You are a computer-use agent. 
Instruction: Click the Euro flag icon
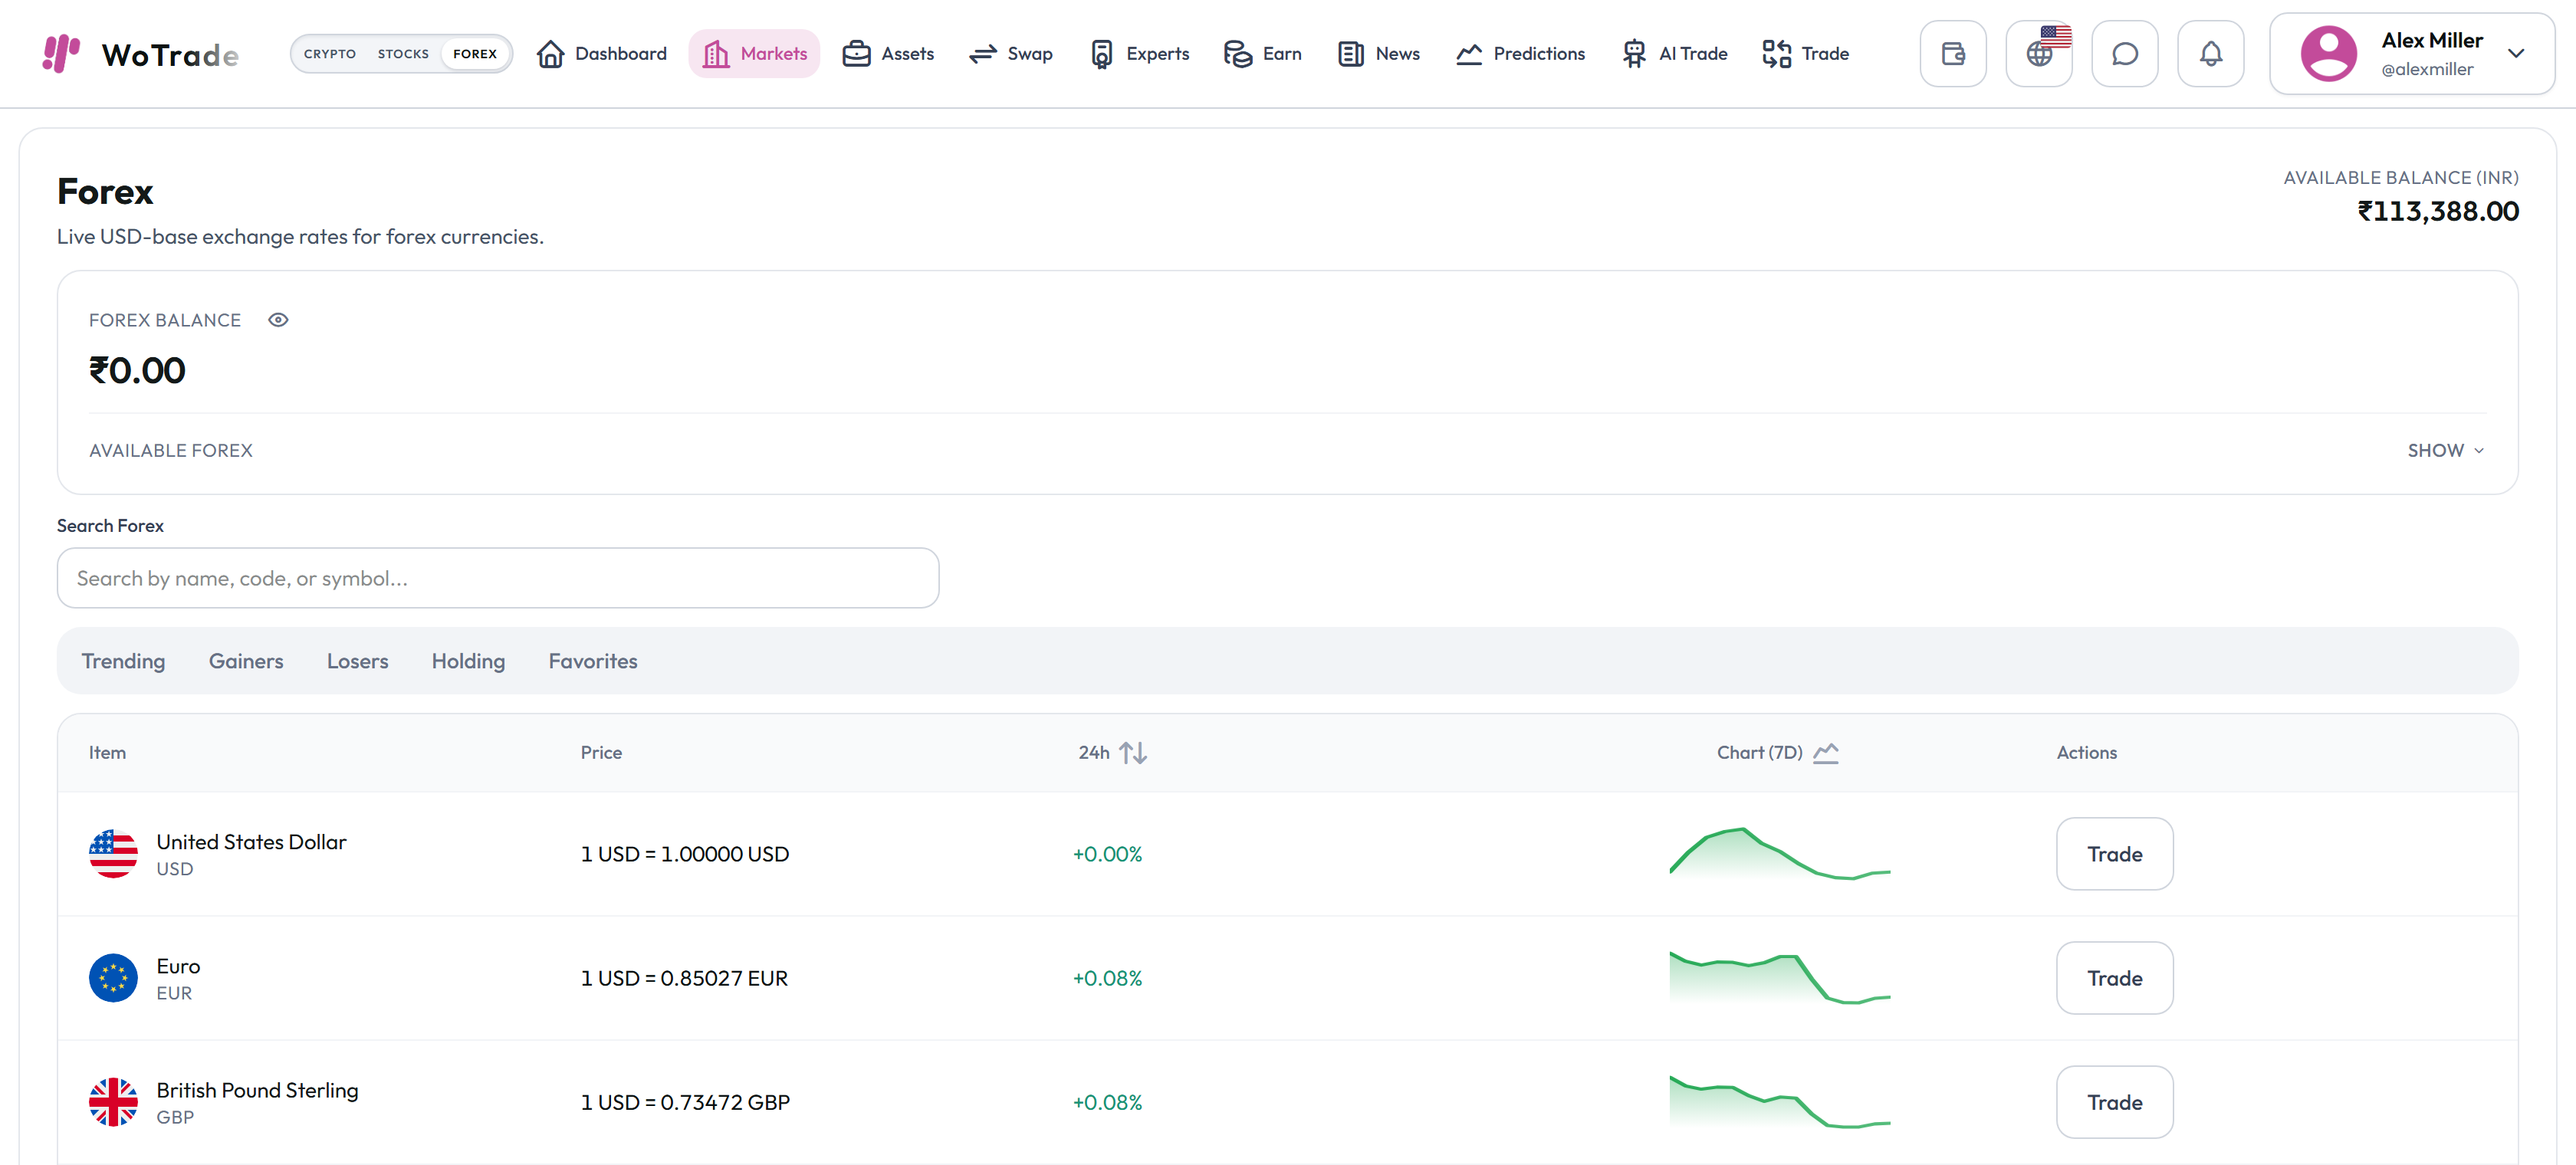tap(113, 978)
